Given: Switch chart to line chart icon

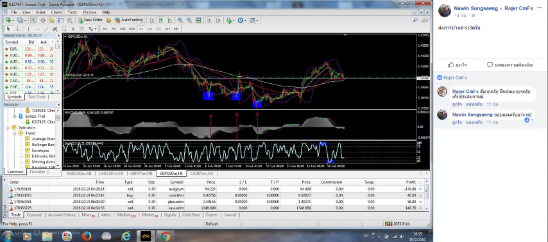Looking at the screenshot, I should tap(170, 20).
